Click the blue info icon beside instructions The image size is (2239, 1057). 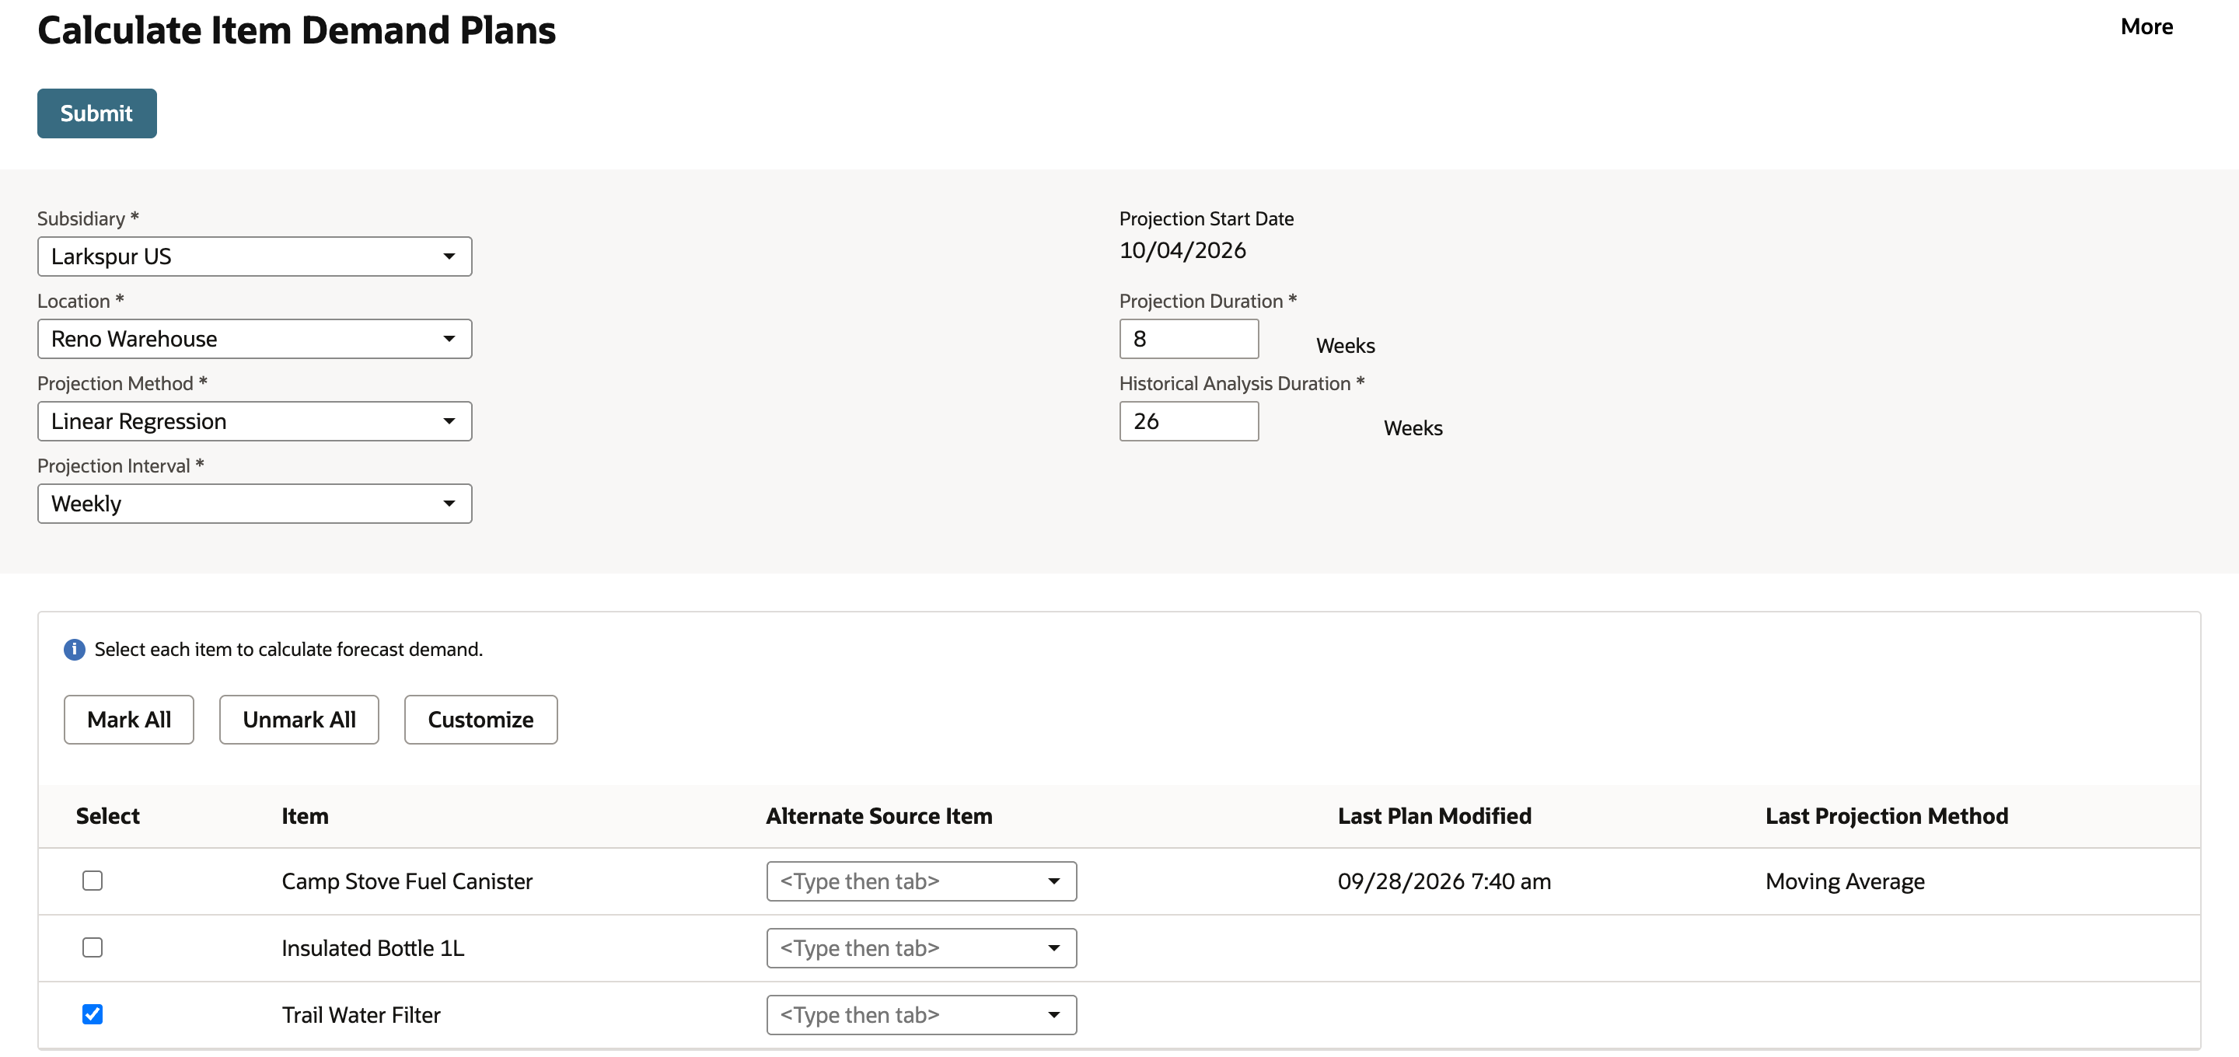tap(75, 649)
